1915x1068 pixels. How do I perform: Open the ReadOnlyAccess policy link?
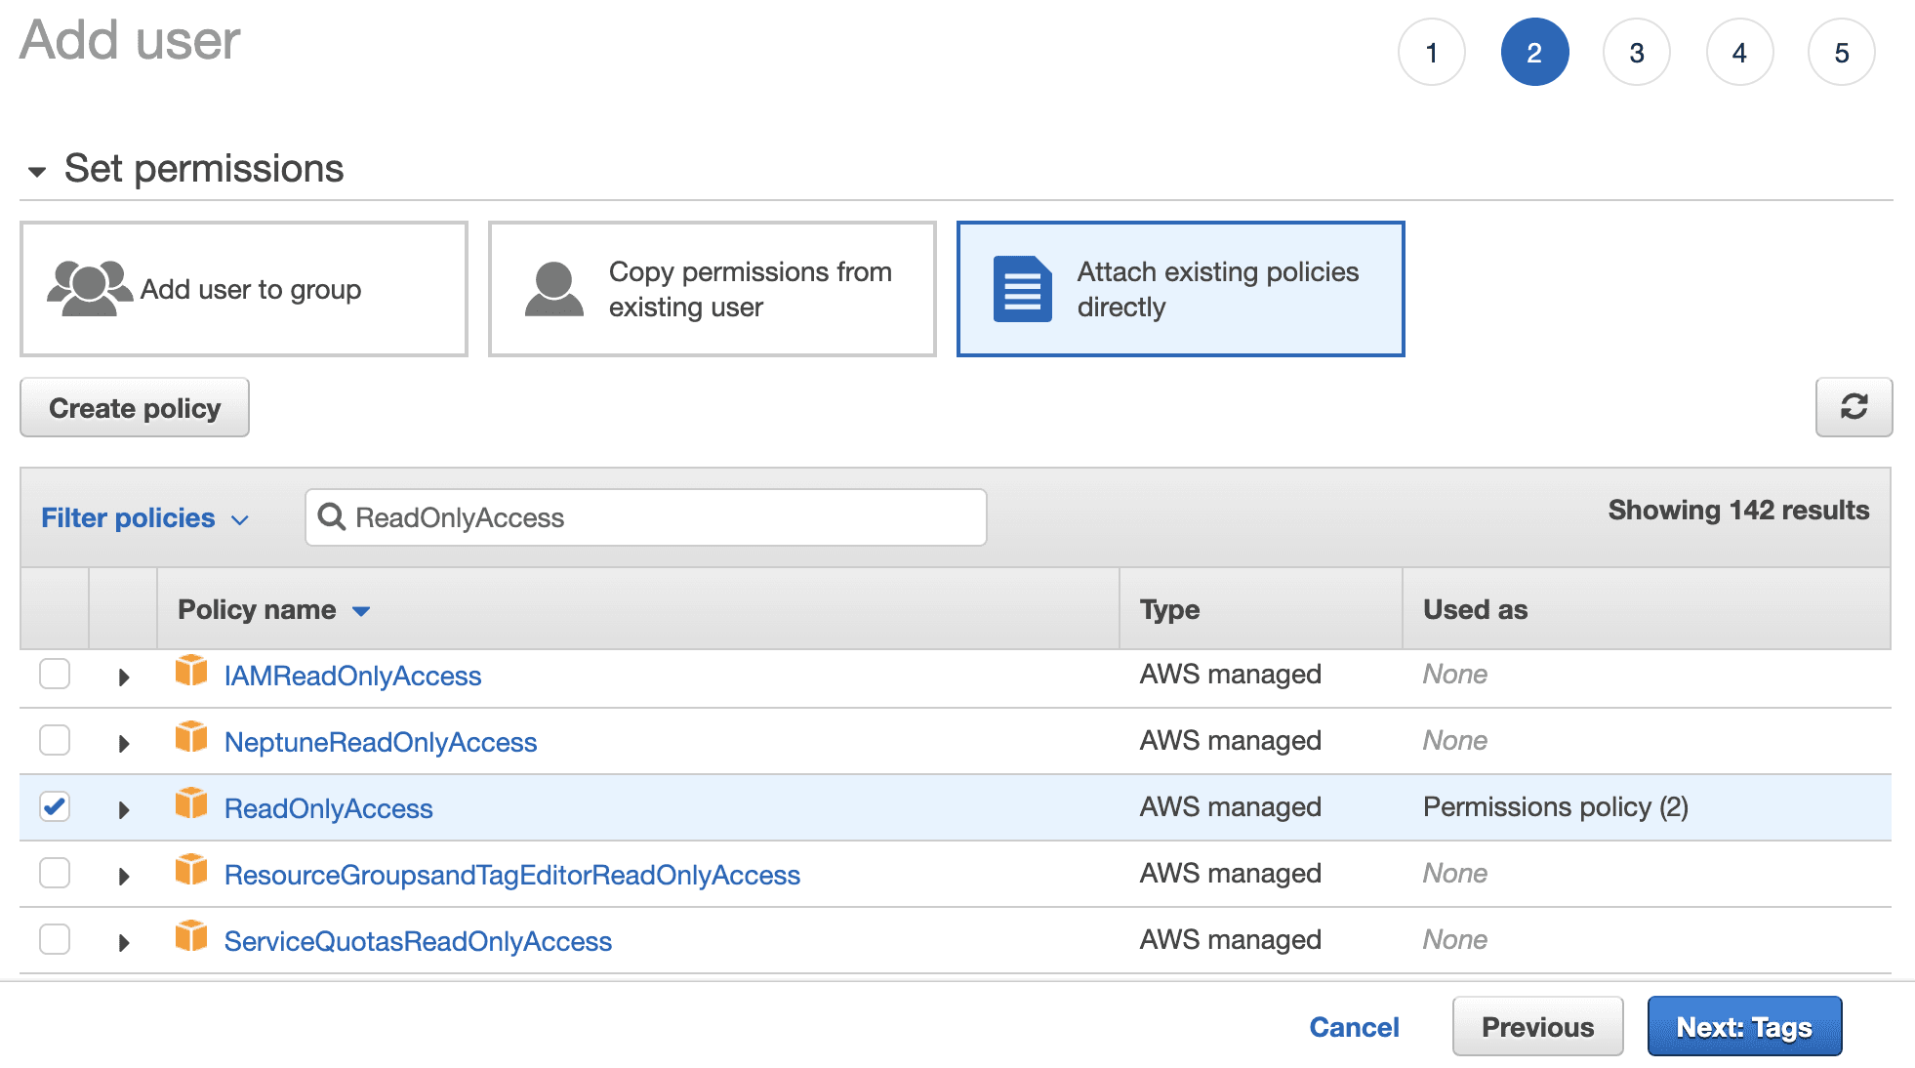[328, 808]
